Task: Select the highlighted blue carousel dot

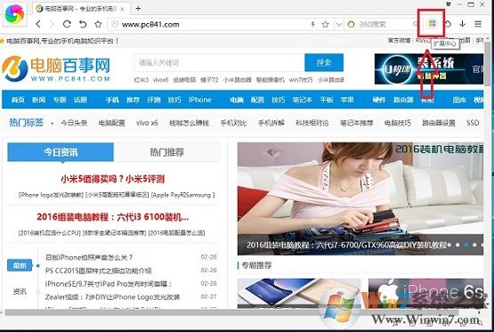Action: tap(466, 245)
